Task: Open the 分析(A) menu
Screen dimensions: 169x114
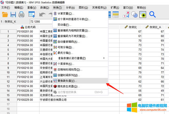Action: click(x=70, y=7)
